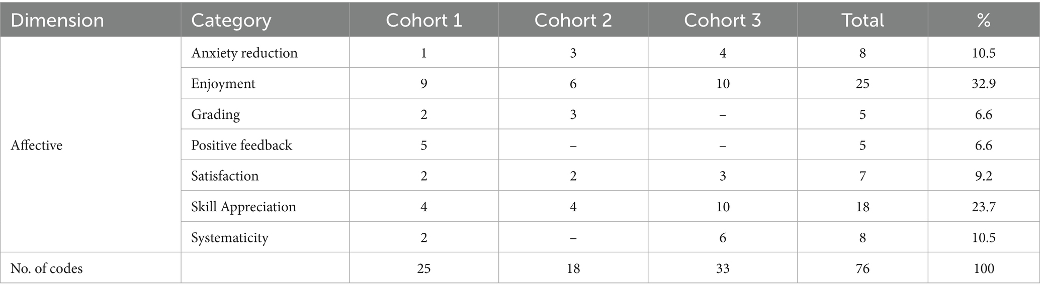The width and height of the screenshot is (1040, 292).
Task: Click the Satisfaction category cell
Action: (225, 176)
